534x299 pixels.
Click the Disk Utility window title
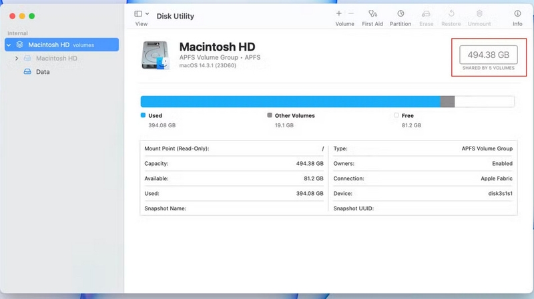pyautogui.click(x=176, y=16)
